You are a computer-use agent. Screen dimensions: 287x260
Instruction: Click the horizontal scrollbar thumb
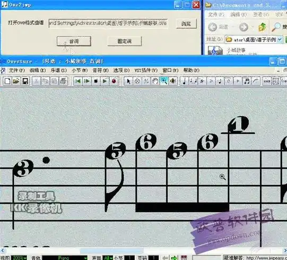(111, 250)
